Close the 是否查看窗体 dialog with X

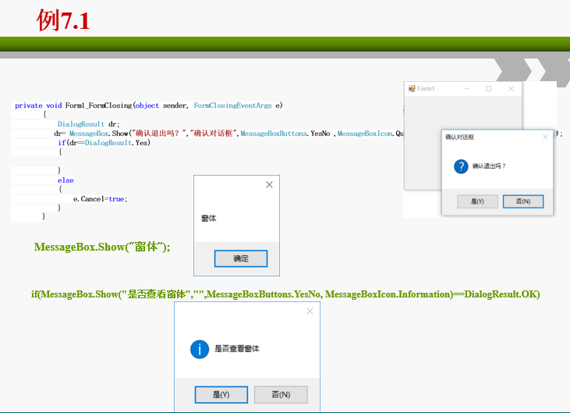[x=310, y=311]
